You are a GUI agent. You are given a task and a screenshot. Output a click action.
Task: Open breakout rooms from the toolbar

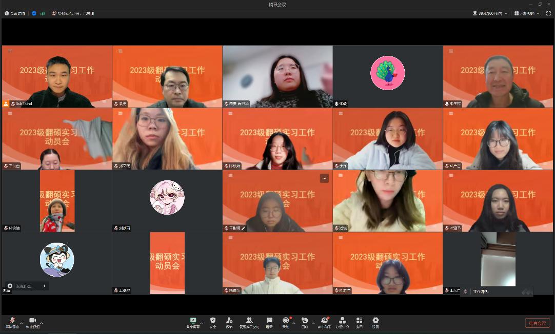(342, 321)
